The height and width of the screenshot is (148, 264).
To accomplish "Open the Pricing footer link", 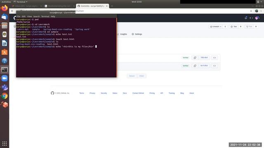I will 152,93.
